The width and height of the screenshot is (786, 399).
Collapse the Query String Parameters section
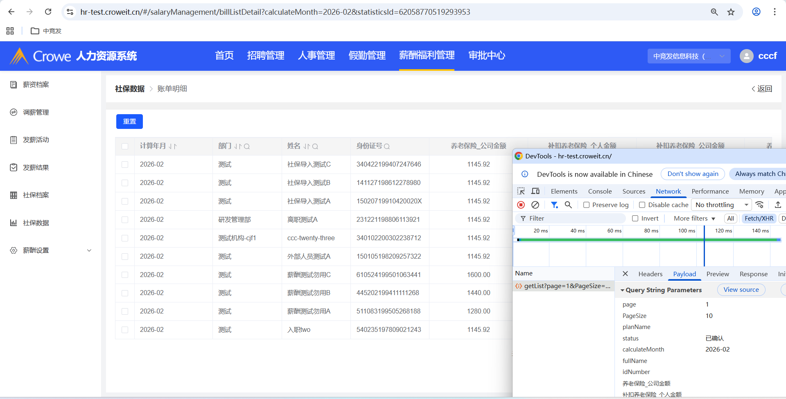pyautogui.click(x=622, y=290)
